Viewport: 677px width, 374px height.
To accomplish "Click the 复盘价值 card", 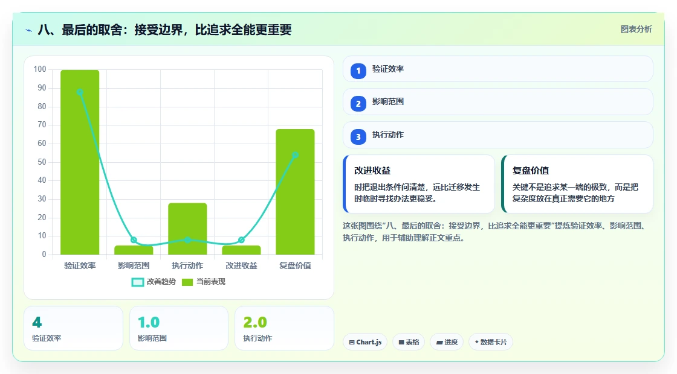I will point(577,184).
